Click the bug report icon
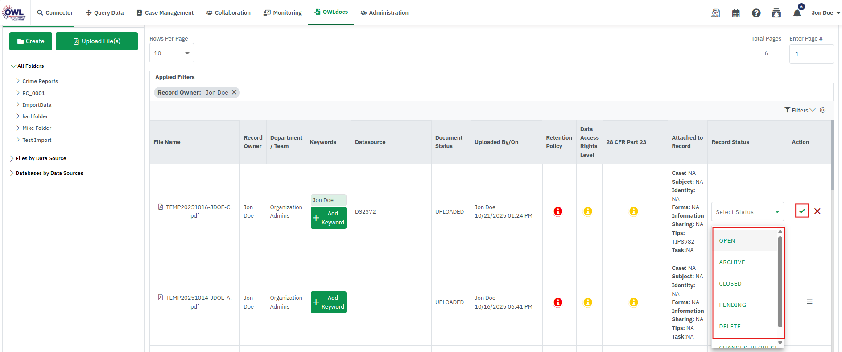The image size is (842, 352). pos(776,13)
